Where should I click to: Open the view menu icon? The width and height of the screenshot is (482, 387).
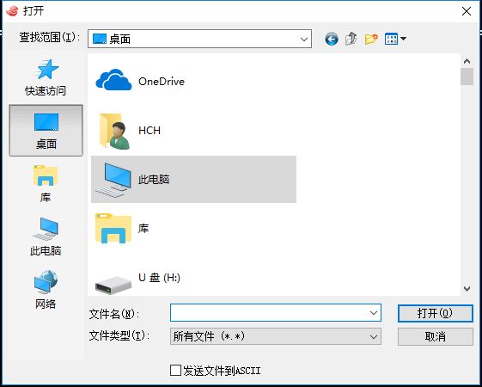click(x=391, y=39)
